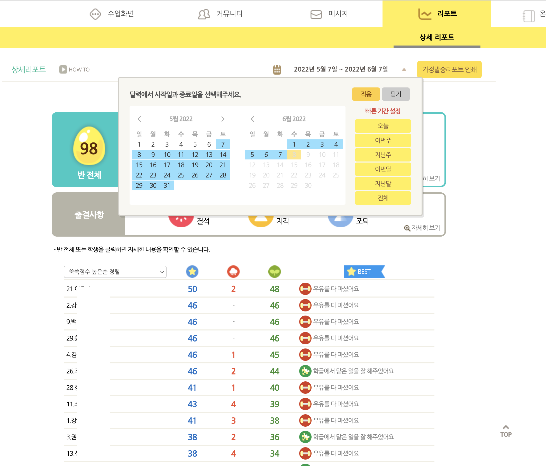
Task: Click the calendar icon beside date range
Action: pyautogui.click(x=277, y=70)
